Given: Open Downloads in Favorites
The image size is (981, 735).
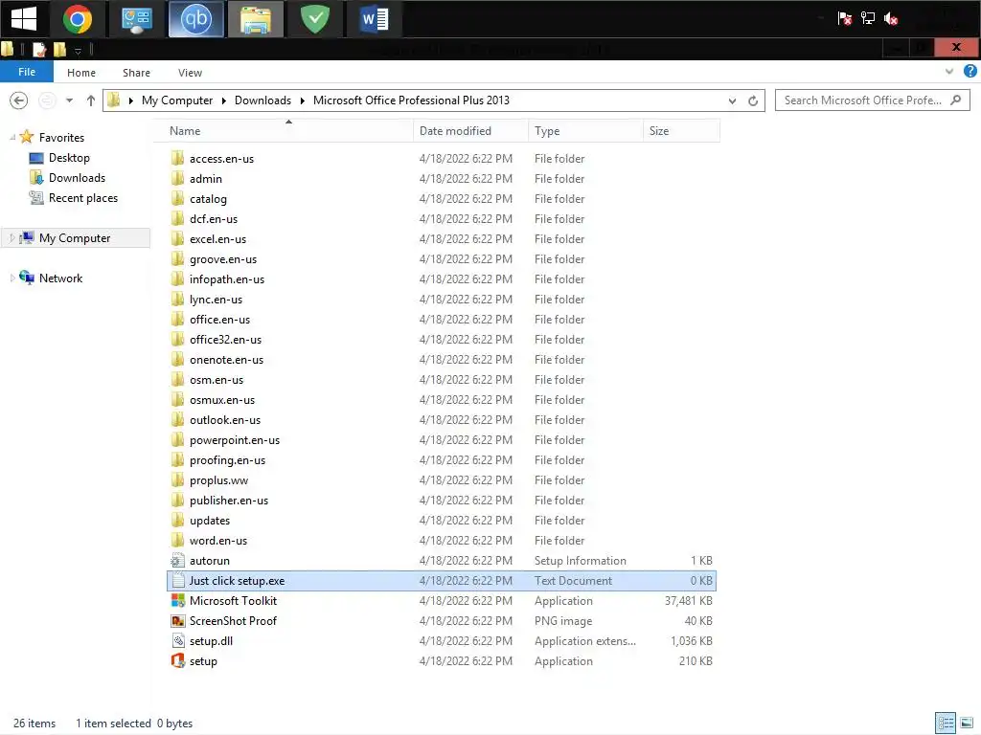Looking at the screenshot, I should point(77,177).
